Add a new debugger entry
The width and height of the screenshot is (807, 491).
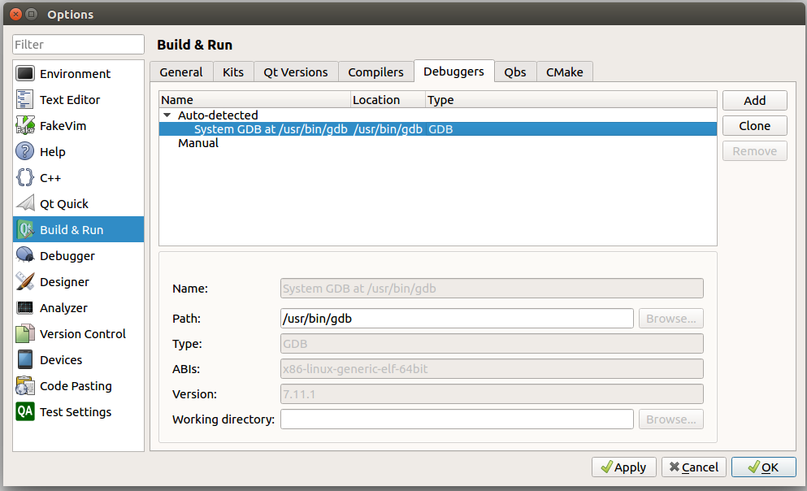pyautogui.click(x=754, y=100)
